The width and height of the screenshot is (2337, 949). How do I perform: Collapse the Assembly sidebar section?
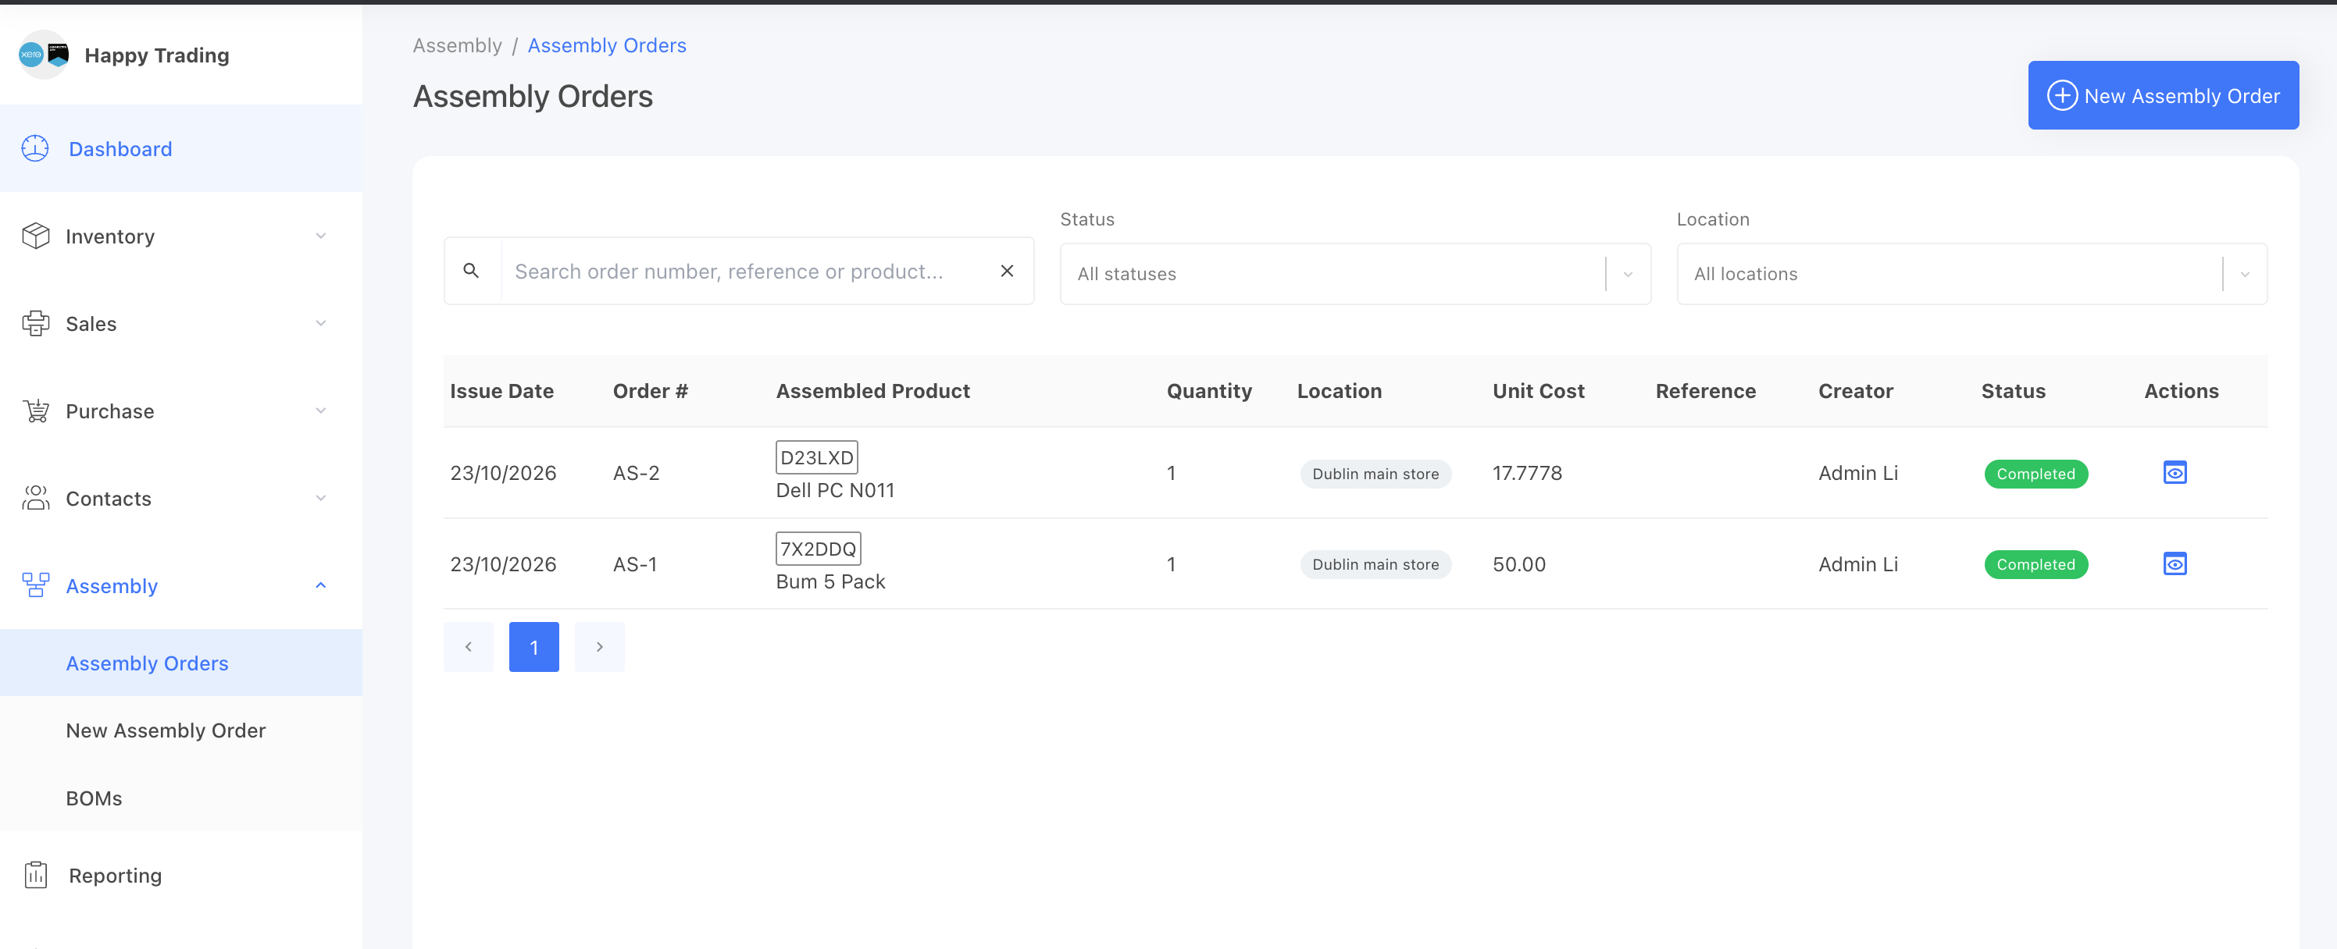(x=320, y=585)
